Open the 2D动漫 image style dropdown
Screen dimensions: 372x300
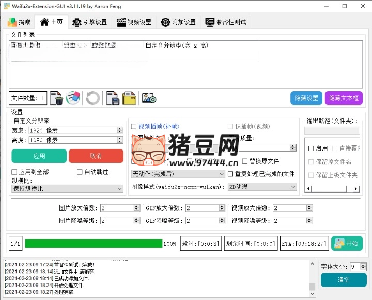(262, 187)
